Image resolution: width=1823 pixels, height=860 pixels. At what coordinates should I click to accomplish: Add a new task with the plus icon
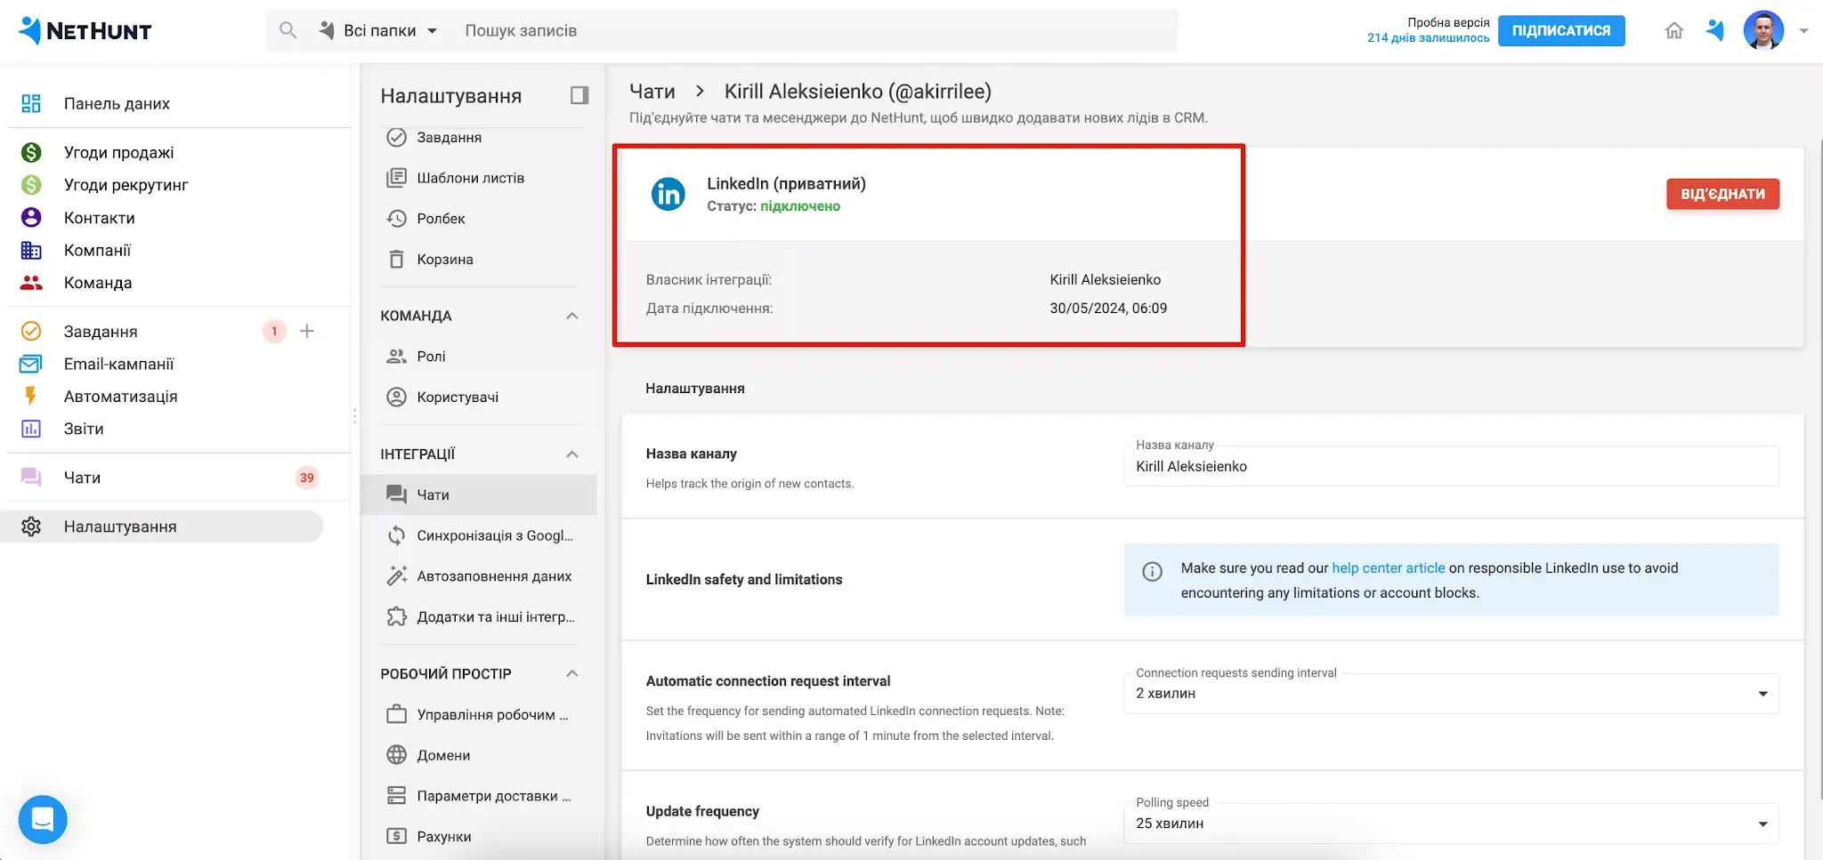[307, 331]
